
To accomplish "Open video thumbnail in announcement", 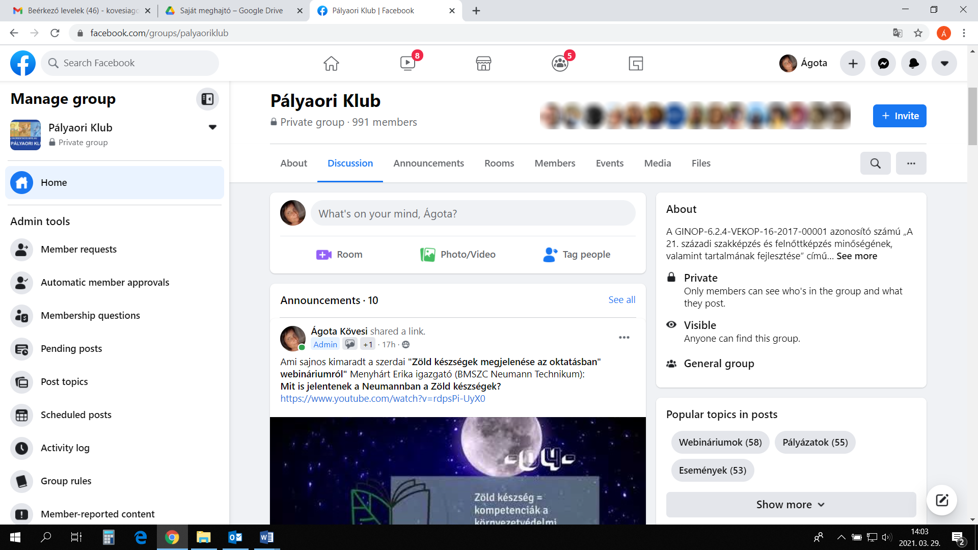I will point(457,471).
